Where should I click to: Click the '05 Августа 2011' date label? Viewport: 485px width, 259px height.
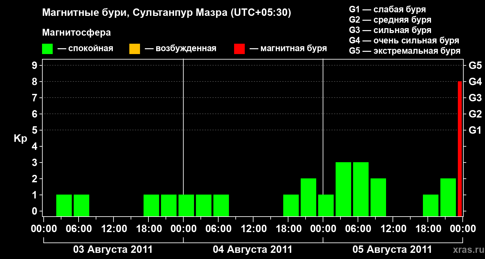click(392, 250)
